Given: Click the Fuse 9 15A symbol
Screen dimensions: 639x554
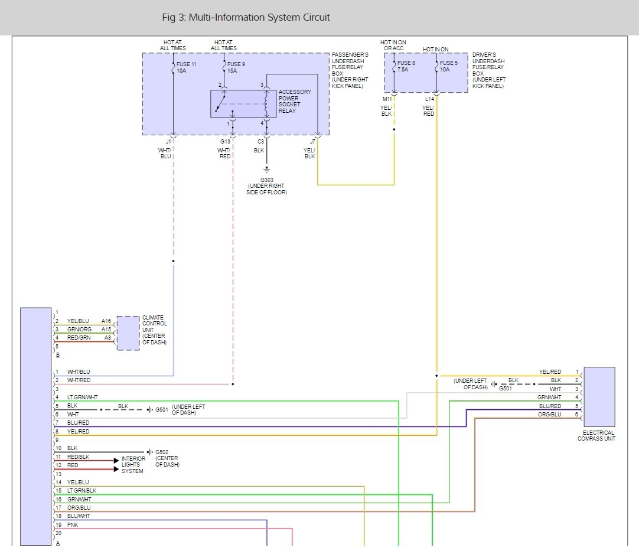Looking at the screenshot, I should coord(224,67).
